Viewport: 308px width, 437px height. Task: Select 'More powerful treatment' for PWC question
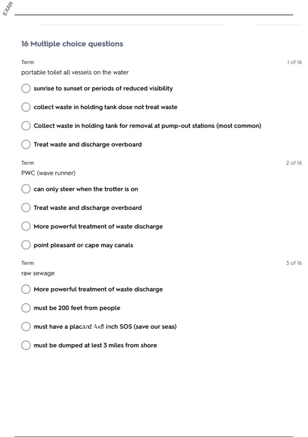26,226
